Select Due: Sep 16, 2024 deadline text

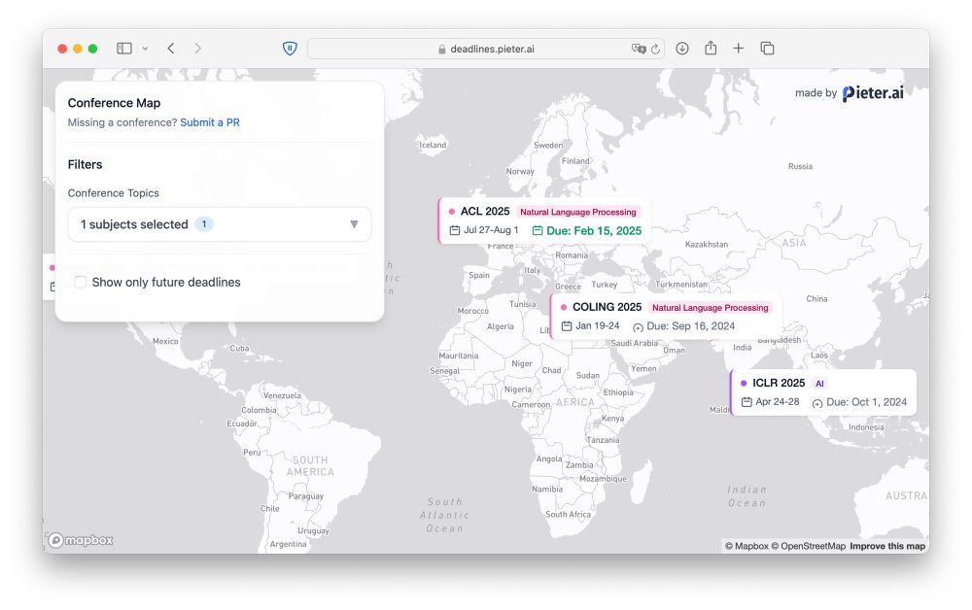(x=690, y=326)
